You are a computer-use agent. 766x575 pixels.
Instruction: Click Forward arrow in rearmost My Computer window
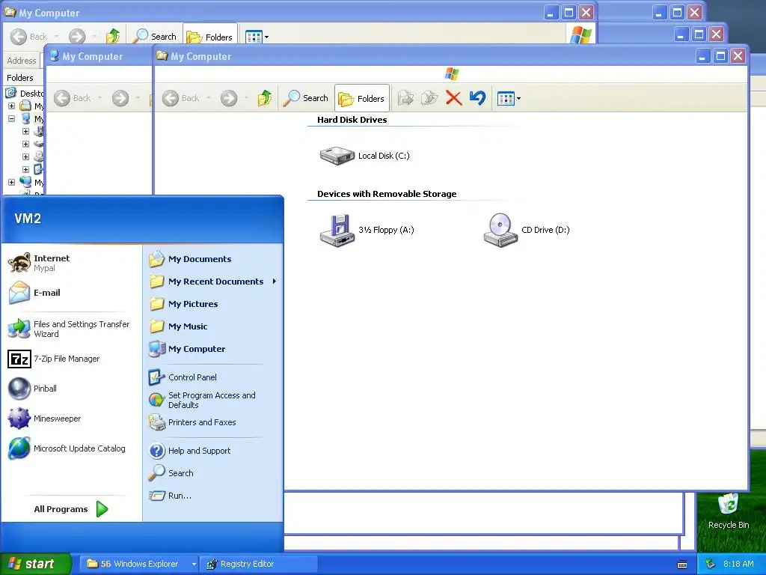tap(77, 37)
